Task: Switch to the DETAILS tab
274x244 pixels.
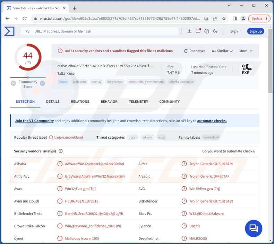Action: [x=53, y=102]
